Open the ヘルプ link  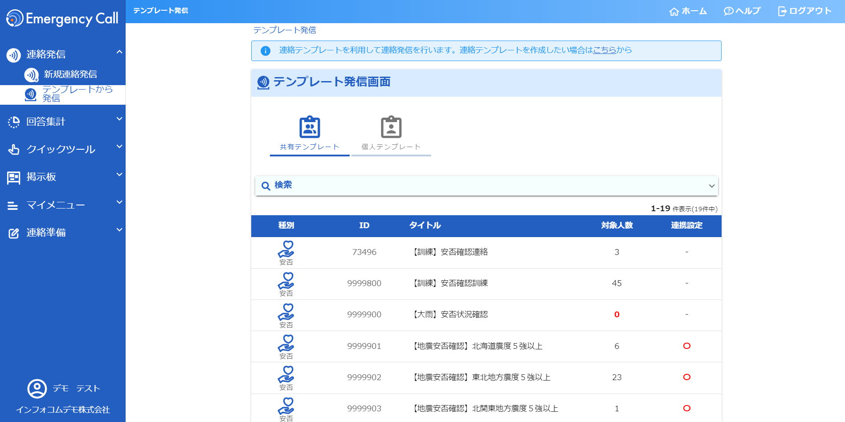coord(742,11)
